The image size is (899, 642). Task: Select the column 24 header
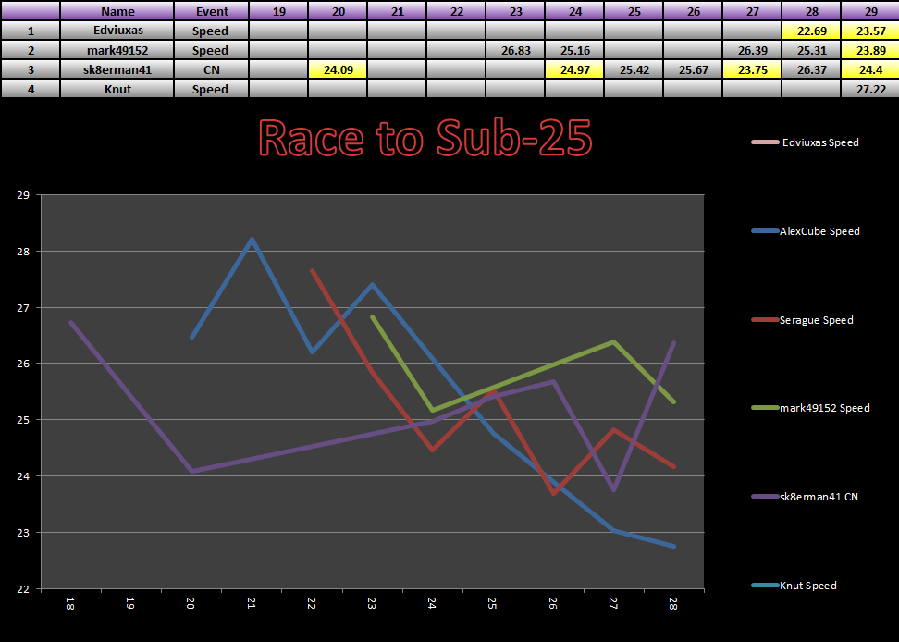[574, 11]
